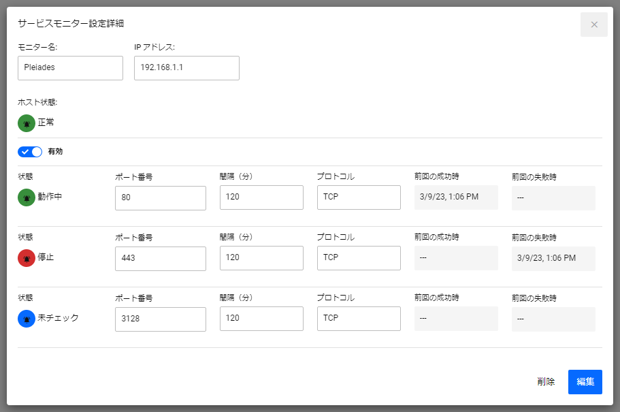Click the 削除 button
This screenshot has width=620, height=412.
(546, 382)
